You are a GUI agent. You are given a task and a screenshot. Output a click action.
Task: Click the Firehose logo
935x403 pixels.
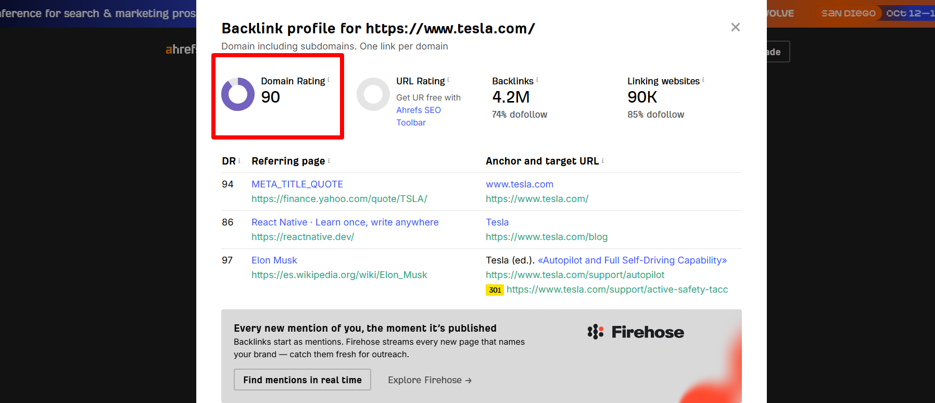[636, 332]
